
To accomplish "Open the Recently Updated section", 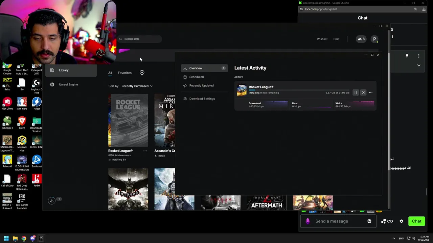I will click(204, 85).
